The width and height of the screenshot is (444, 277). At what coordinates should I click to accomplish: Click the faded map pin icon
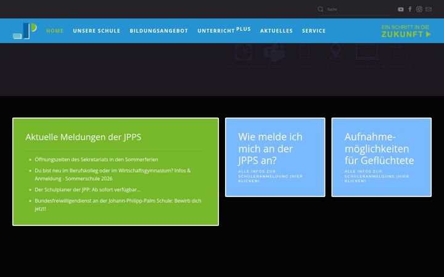(x=335, y=52)
